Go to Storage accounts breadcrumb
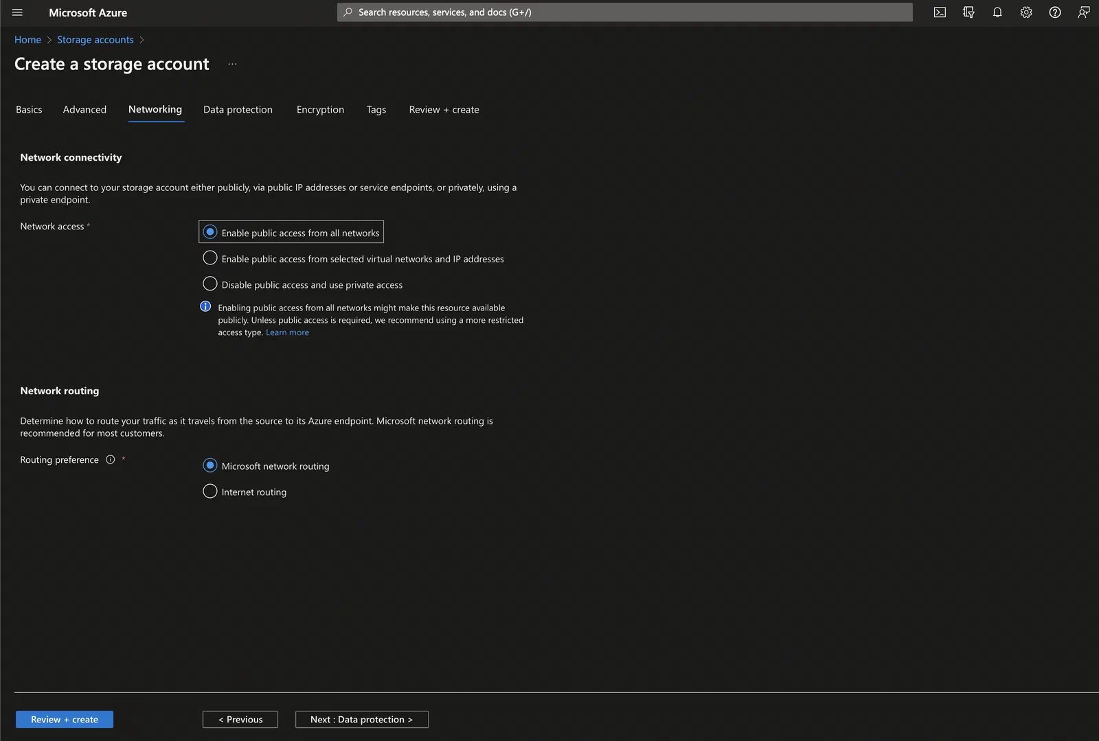The image size is (1099, 741). click(x=95, y=40)
